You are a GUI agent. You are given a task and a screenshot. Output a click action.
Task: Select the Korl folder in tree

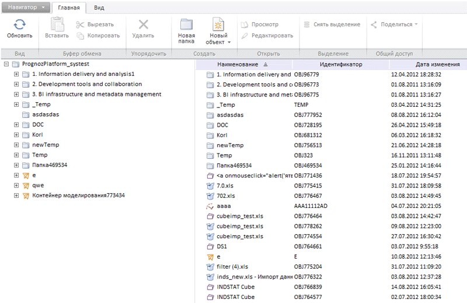[37, 135]
